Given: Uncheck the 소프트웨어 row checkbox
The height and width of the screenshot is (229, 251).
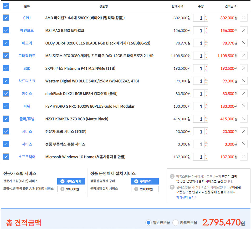Looking at the screenshot, I should point(6,157).
